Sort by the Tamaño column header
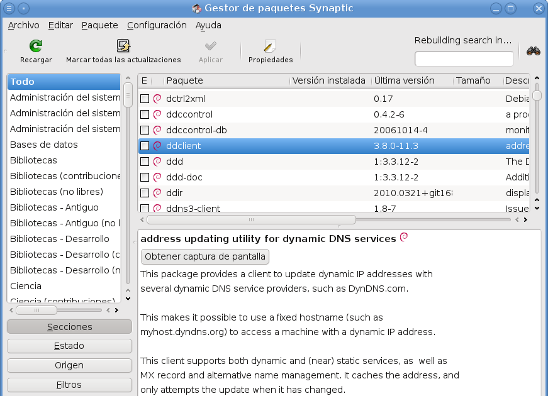This screenshot has width=548, height=396. 478,80
